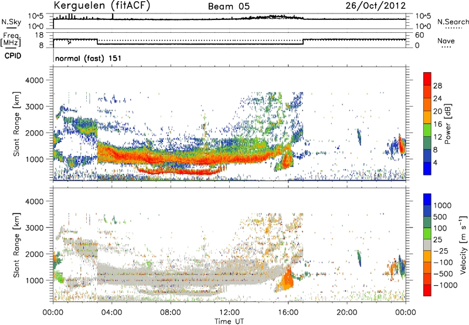469x325 pixels.
Task: Select the "Power [dB]" colorbar title
Action: (447, 124)
